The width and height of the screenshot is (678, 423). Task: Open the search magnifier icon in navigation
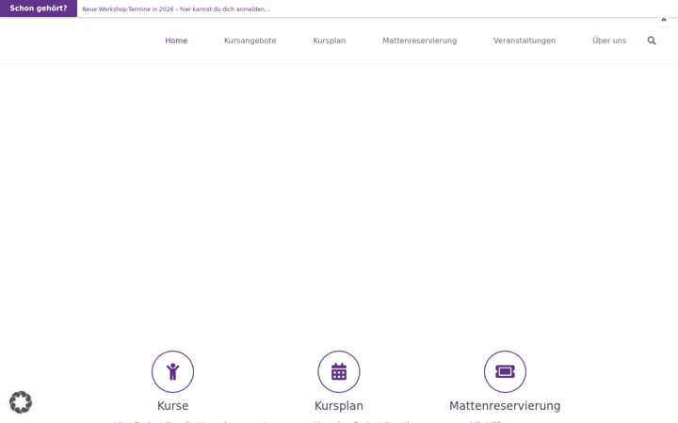[652, 40]
